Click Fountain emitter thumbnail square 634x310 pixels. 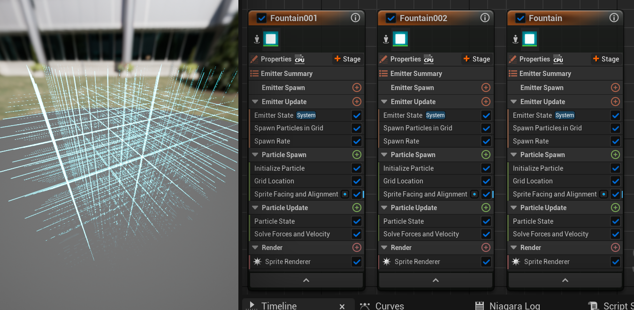(529, 39)
